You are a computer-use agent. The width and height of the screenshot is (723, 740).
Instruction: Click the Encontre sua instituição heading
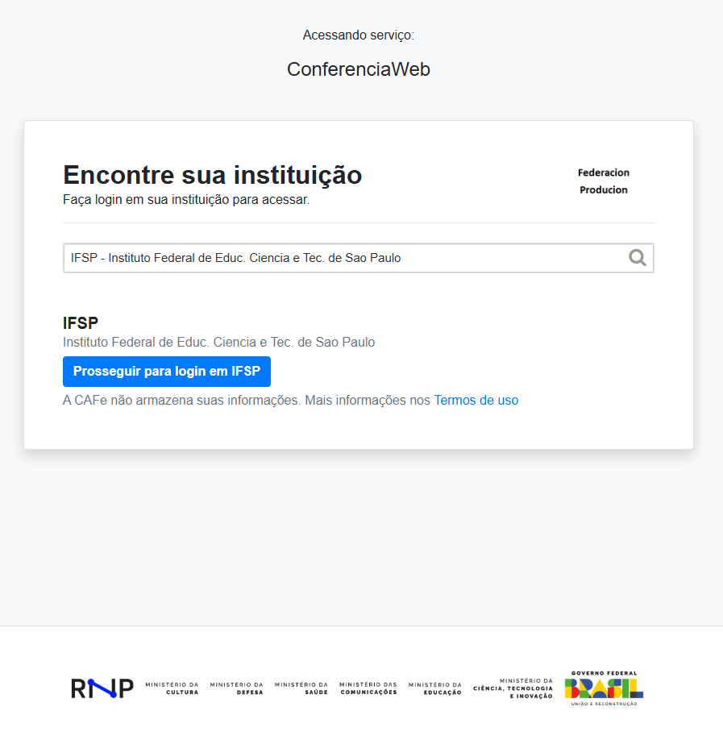pos(213,174)
